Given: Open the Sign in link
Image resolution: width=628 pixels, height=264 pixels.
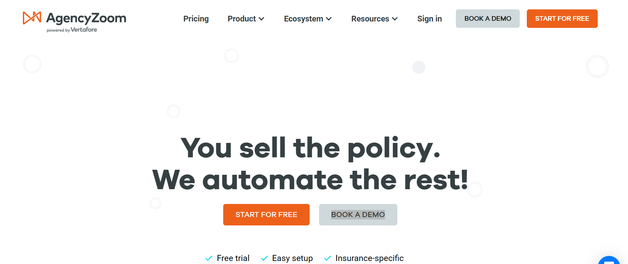Looking at the screenshot, I should 429,19.
